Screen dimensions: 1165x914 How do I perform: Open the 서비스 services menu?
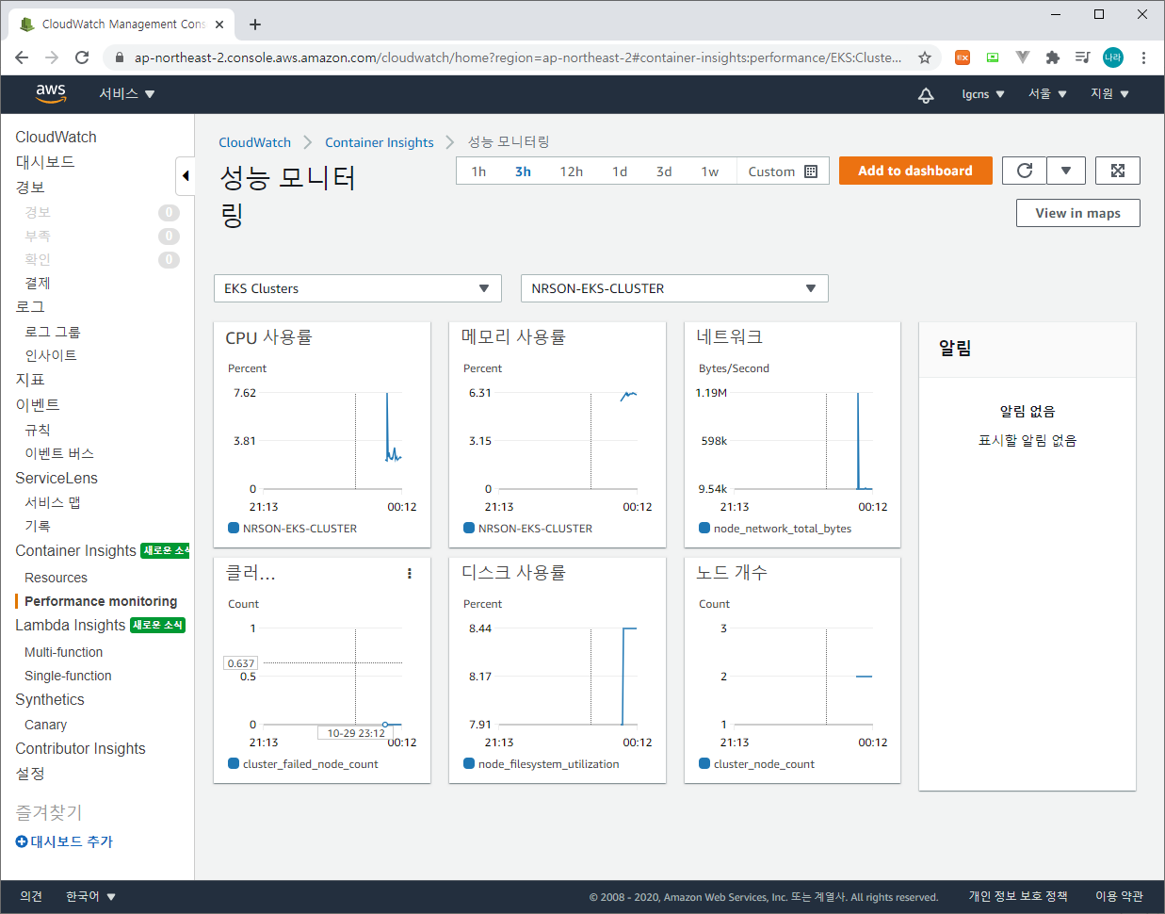[x=127, y=94]
